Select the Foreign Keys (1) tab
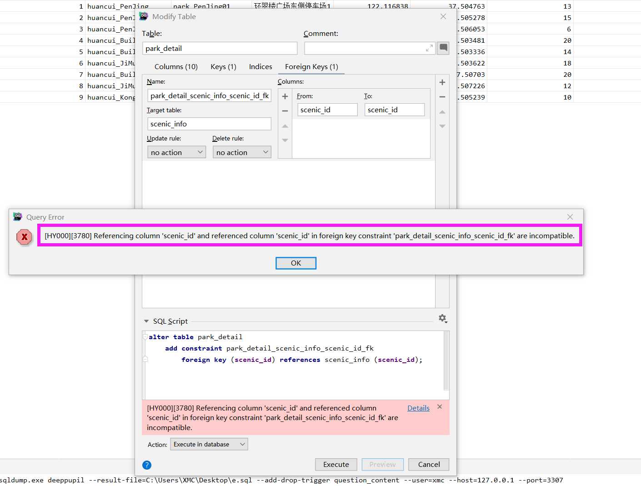641x486 pixels. pos(311,67)
